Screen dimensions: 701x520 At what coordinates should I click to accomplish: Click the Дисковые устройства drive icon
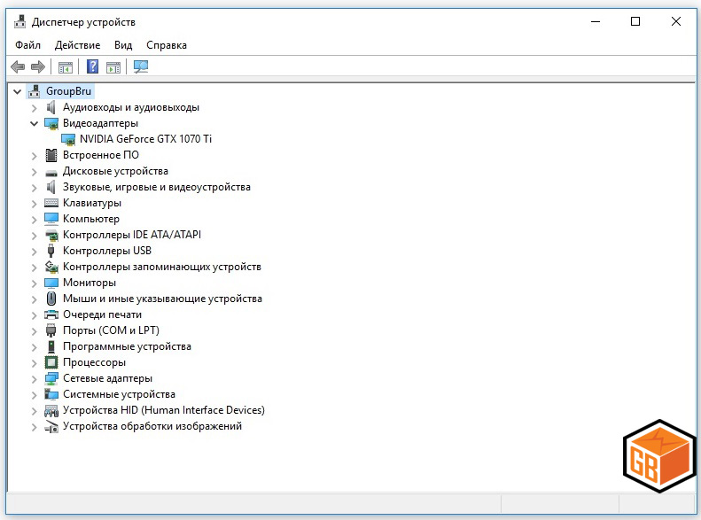click(x=51, y=172)
